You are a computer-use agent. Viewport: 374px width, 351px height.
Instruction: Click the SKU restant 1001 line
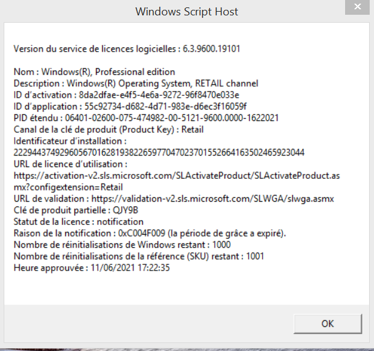[x=139, y=256]
